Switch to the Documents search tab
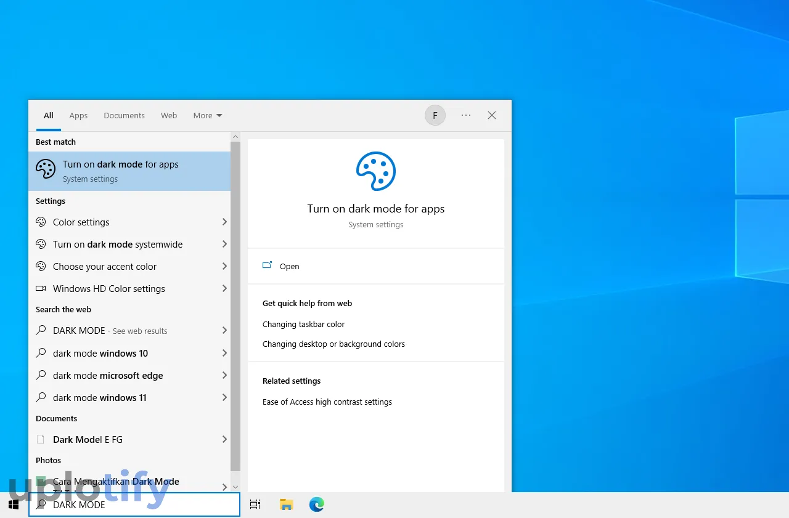 [x=124, y=115]
